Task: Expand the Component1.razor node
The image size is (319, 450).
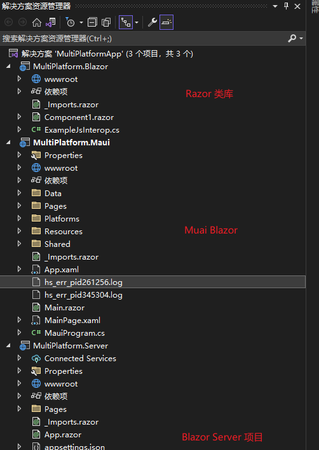Action: click(19, 117)
